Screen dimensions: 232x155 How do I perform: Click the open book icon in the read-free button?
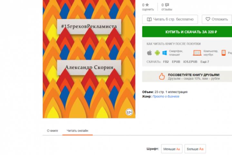point(149,19)
